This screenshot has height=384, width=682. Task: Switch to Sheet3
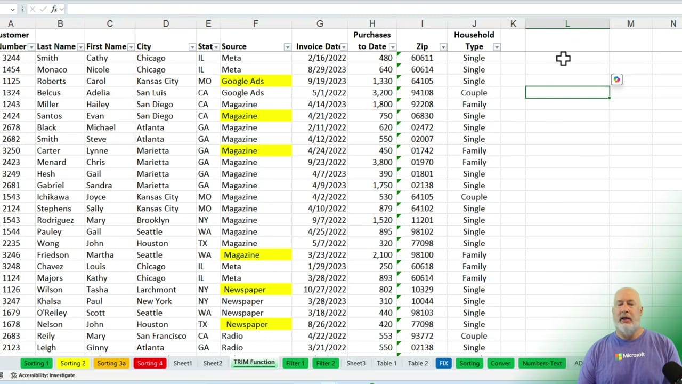pos(355,363)
